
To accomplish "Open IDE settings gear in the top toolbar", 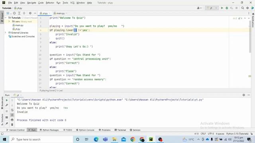I will [247, 8].
